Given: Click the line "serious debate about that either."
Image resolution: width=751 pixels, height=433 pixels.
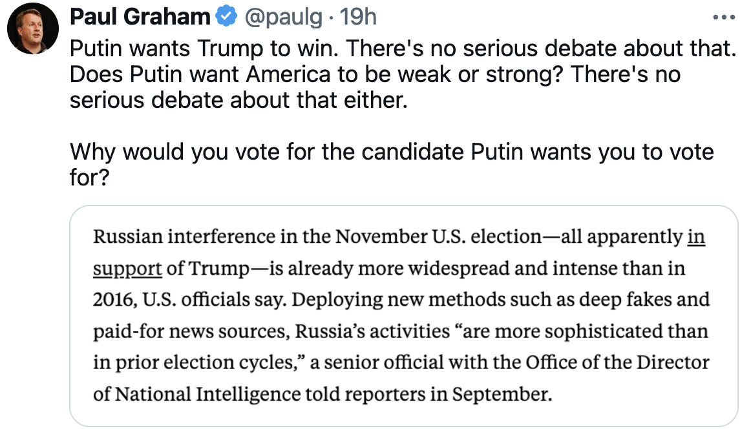Looking at the screenshot, I should pyautogui.click(x=239, y=100).
